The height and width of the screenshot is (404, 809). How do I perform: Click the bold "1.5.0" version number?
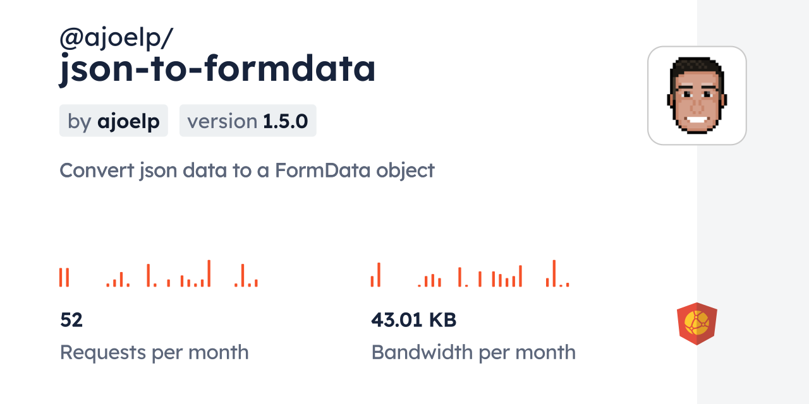(286, 121)
